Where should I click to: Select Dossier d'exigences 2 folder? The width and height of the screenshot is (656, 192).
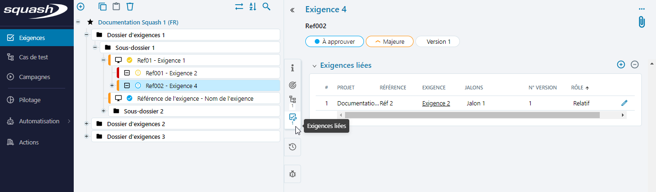coord(186,124)
